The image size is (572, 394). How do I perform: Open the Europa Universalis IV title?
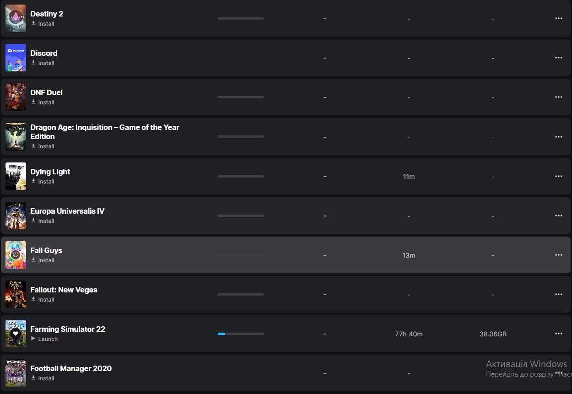coord(67,211)
